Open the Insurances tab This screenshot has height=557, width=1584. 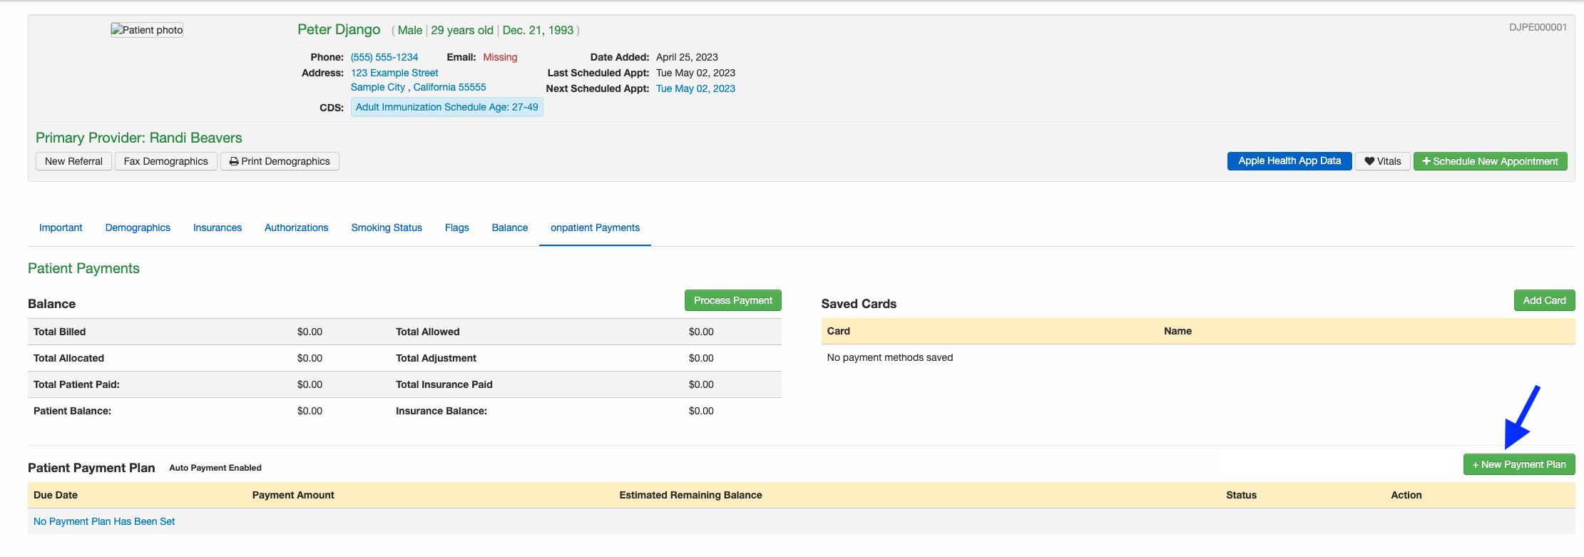tap(218, 228)
